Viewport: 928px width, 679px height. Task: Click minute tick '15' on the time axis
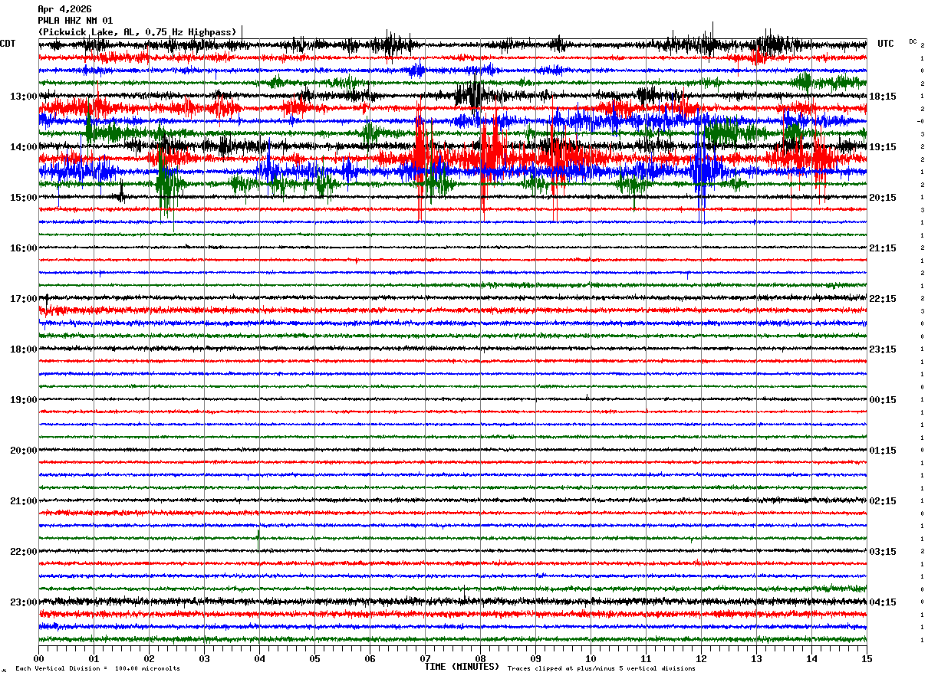[x=867, y=658]
